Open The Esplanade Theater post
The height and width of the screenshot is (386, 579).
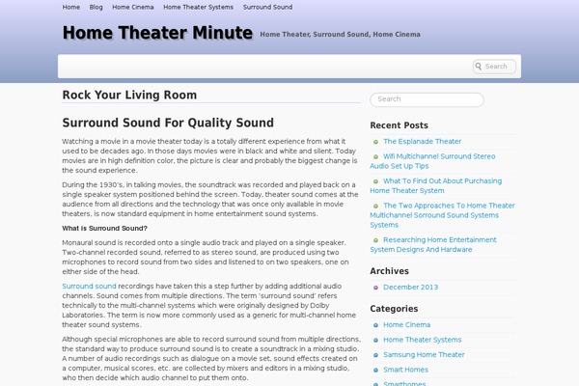tap(422, 142)
